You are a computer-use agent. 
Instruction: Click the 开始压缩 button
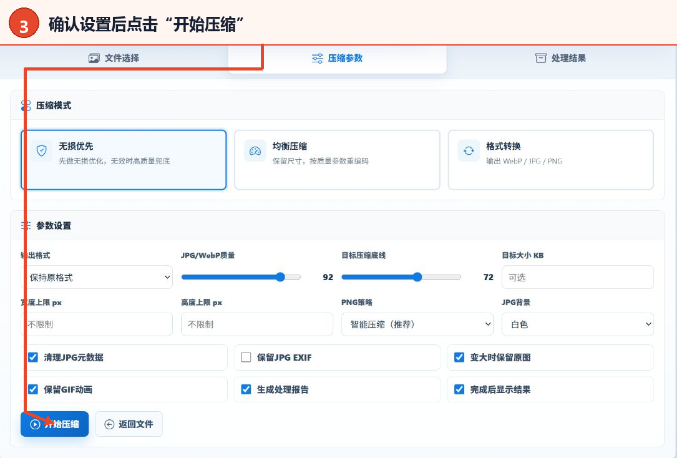(x=55, y=424)
